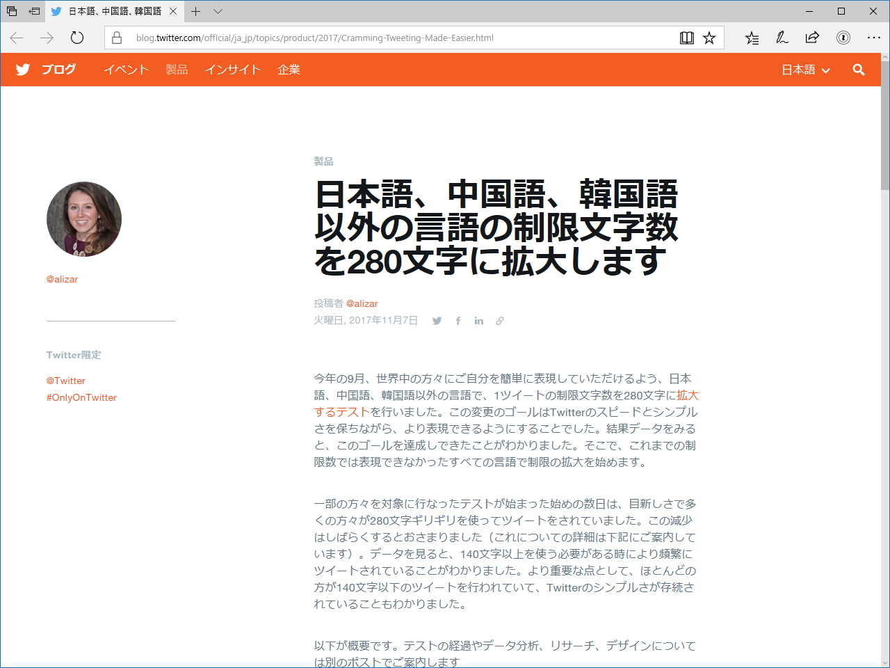890x668 pixels.
Task: Share the post using the Facebook icon
Action: click(x=458, y=321)
